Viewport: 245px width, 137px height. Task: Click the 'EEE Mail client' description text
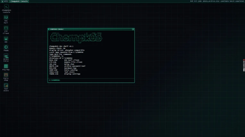pos(72,60)
